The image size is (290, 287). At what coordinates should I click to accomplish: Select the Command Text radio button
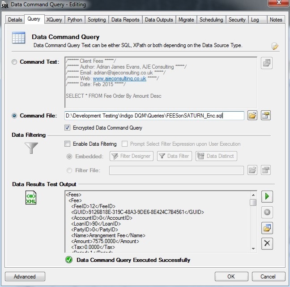[14, 62]
